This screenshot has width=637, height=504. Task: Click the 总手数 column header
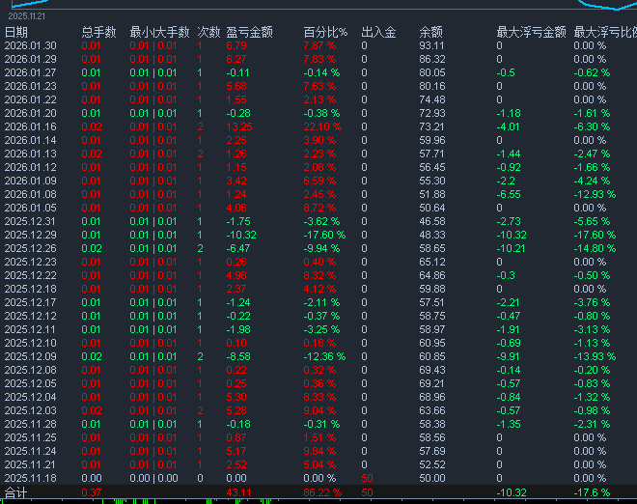[x=98, y=32]
